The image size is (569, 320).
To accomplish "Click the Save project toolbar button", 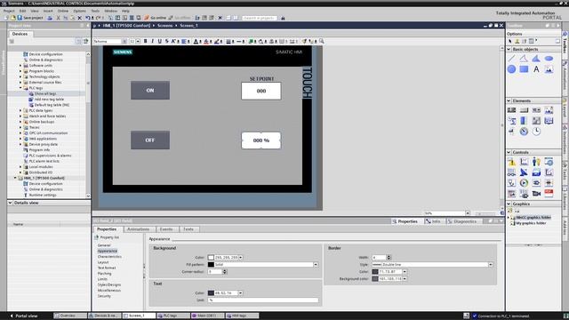I will click(x=30, y=18).
